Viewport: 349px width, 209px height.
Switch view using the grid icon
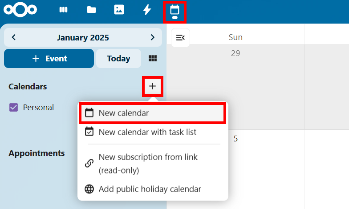(153, 59)
